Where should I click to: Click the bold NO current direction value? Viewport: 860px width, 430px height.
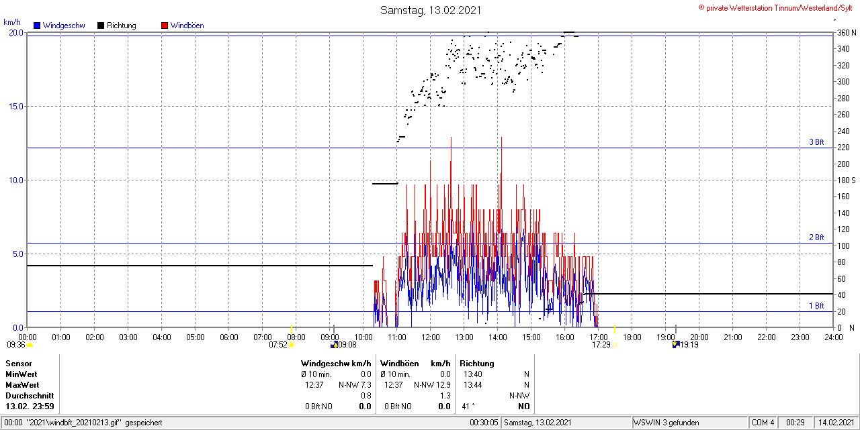coord(523,407)
